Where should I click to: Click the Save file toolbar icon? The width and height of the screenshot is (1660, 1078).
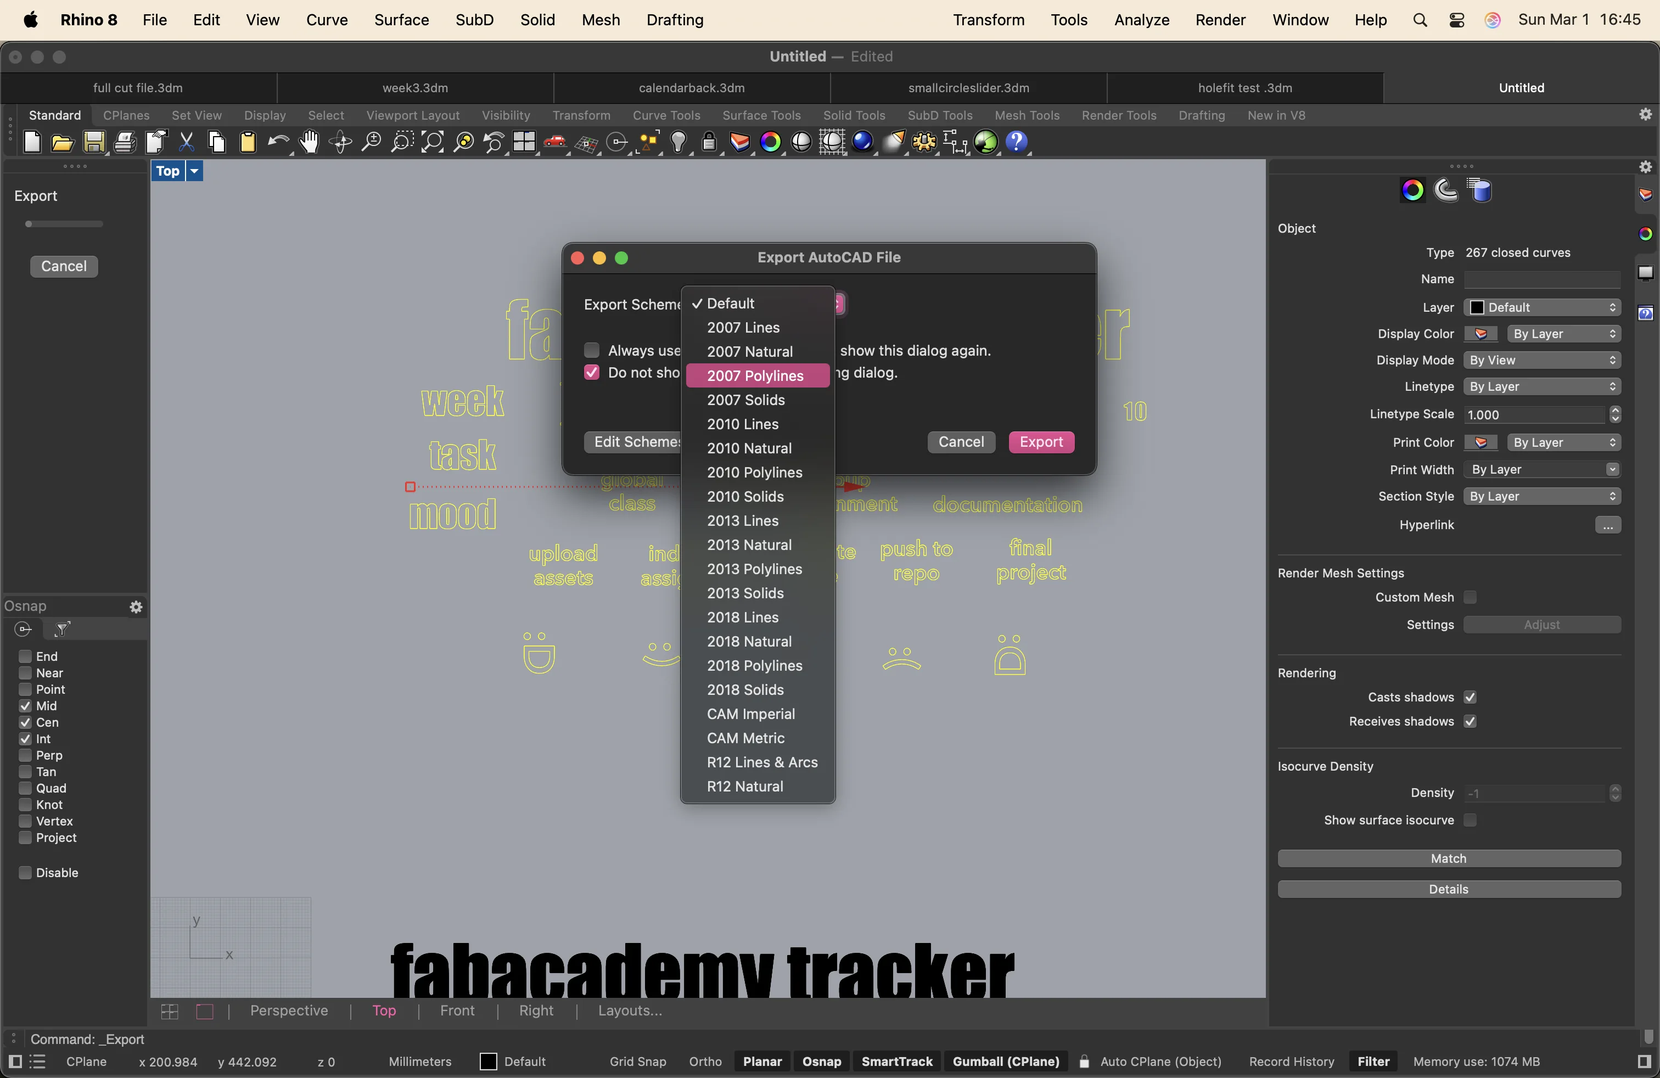[94, 142]
